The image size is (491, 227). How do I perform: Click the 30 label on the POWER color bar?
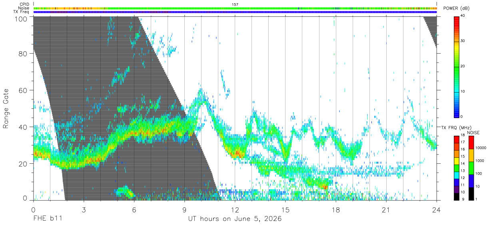pyautogui.click(x=463, y=41)
